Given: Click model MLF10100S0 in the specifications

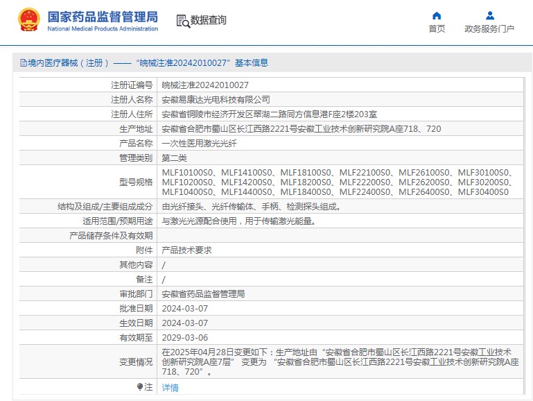Looking at the screenshot, I should pyautogui.click(x=187, y=173).
